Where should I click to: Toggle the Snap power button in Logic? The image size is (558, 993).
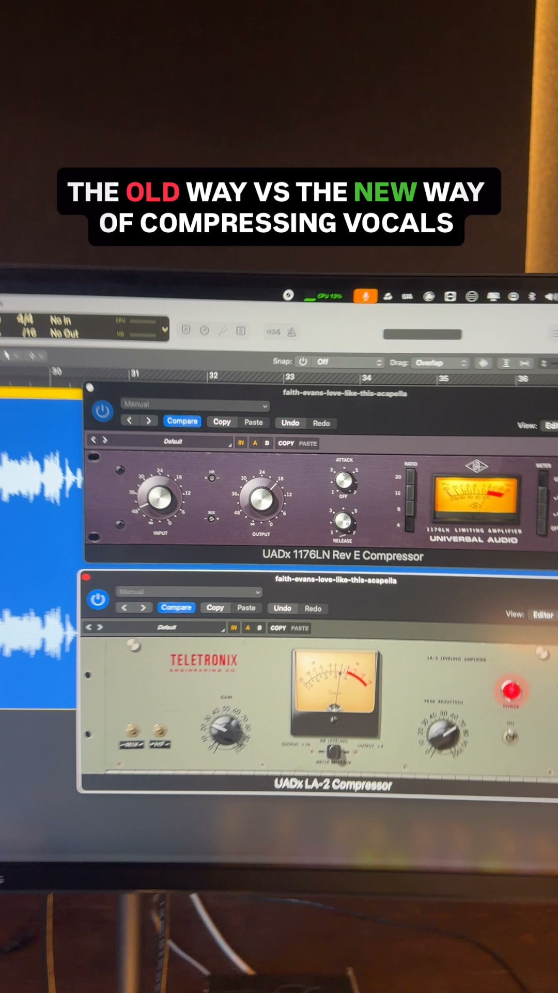pos(303,362)
